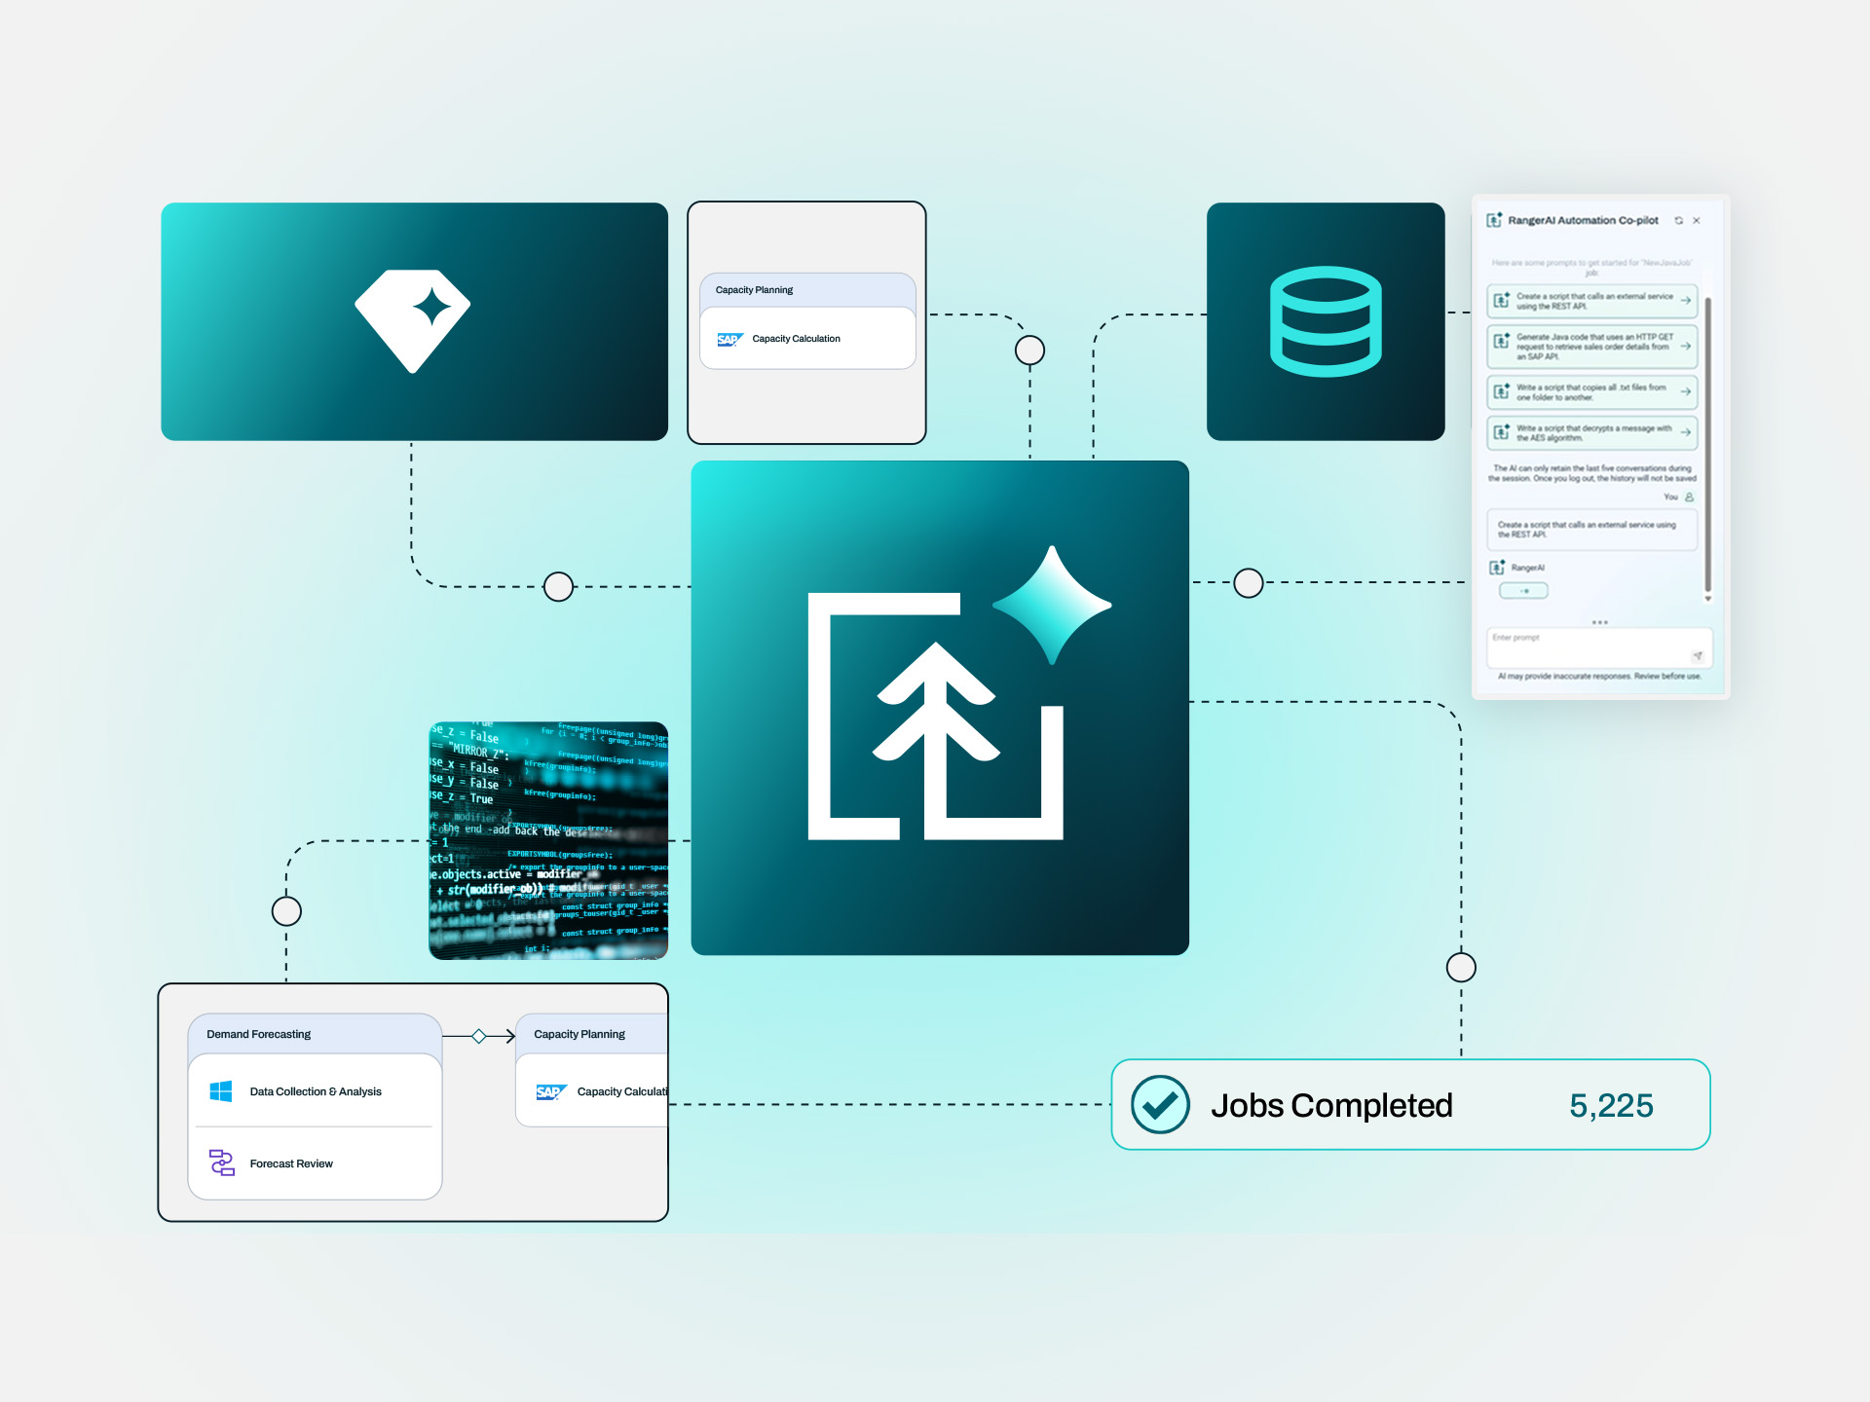Click the Jobs Completed checkmark circle
The width and height of the screenshot is (1870, 1402).
(1160, 1104)
